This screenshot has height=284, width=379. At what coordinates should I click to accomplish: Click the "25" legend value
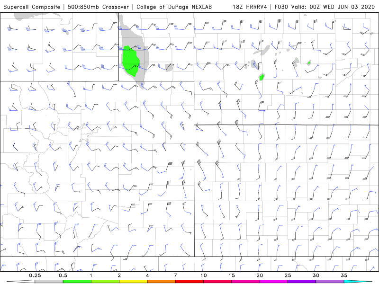click(x=288, y=275)
